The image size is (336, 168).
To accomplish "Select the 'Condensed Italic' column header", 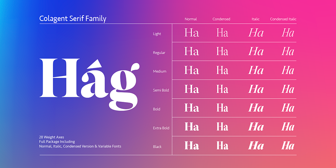I will click(283, 19).
